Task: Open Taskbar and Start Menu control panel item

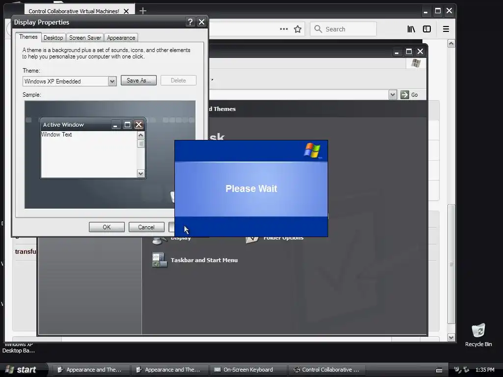Action: coord(204,260)
